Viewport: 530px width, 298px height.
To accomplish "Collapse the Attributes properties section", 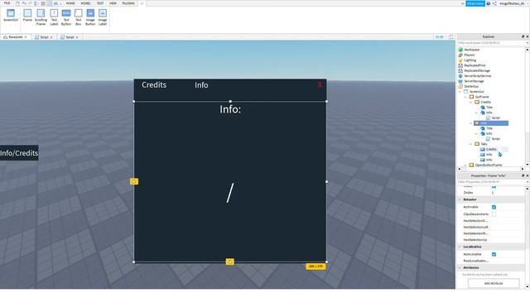I will pyautogui.click(x=460, y=267).
